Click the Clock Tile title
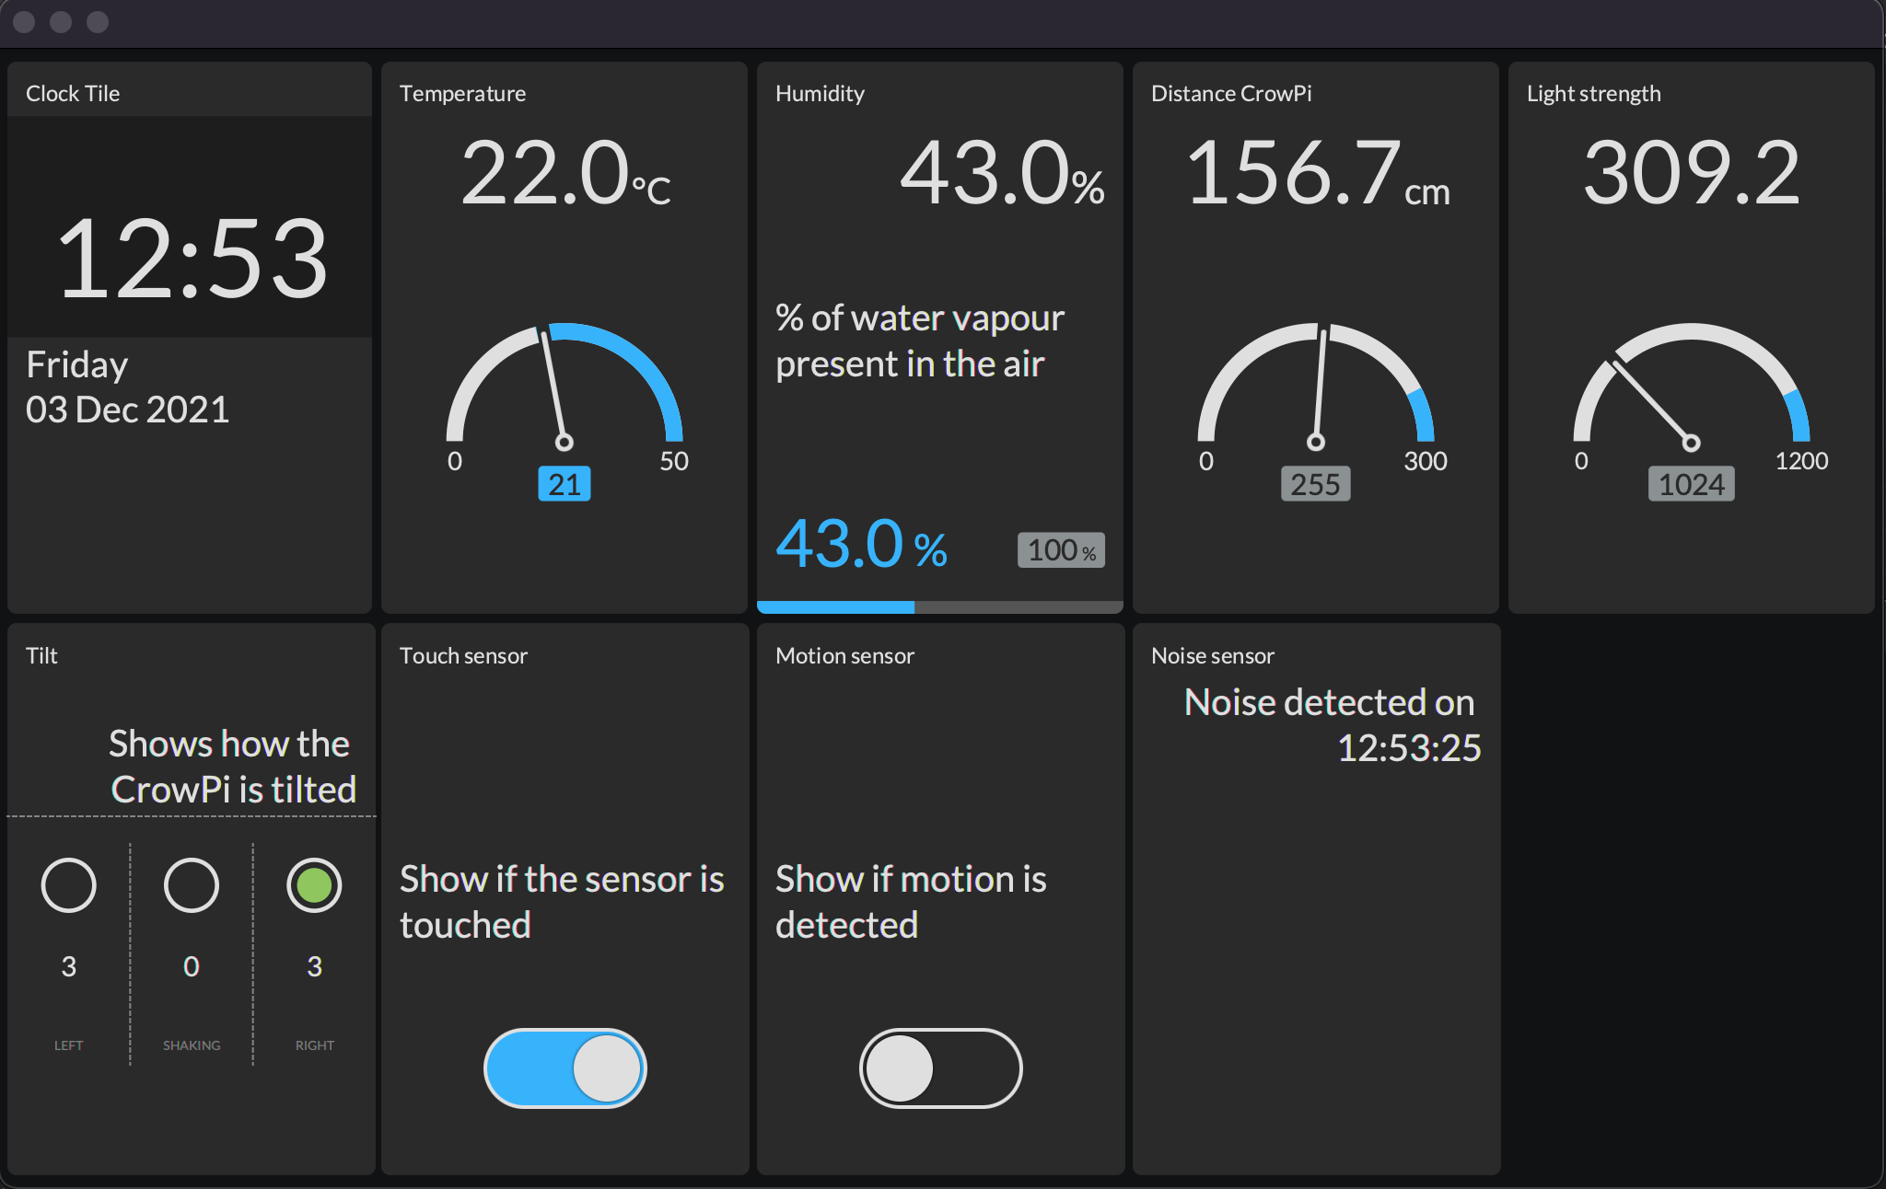Viewport: 1886px width, 1189px height. pyautogui.click(x=73, y=94)
